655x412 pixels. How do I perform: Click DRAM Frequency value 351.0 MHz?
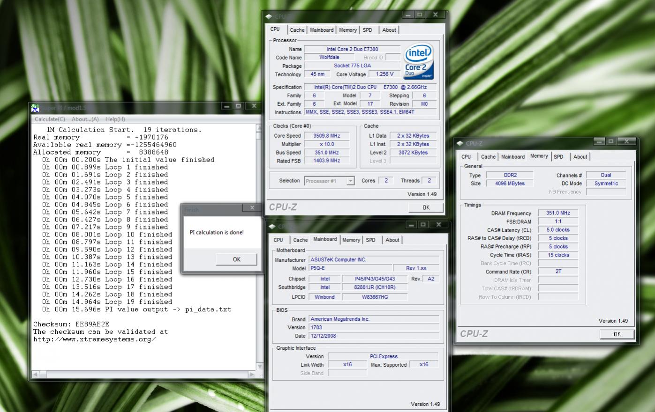558,213
